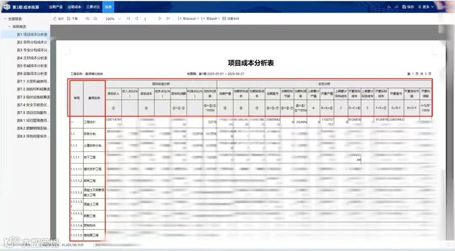Open 表7.4 安全文明责任 report
Viewport: 455px width, 251px height.
[33, 105]
